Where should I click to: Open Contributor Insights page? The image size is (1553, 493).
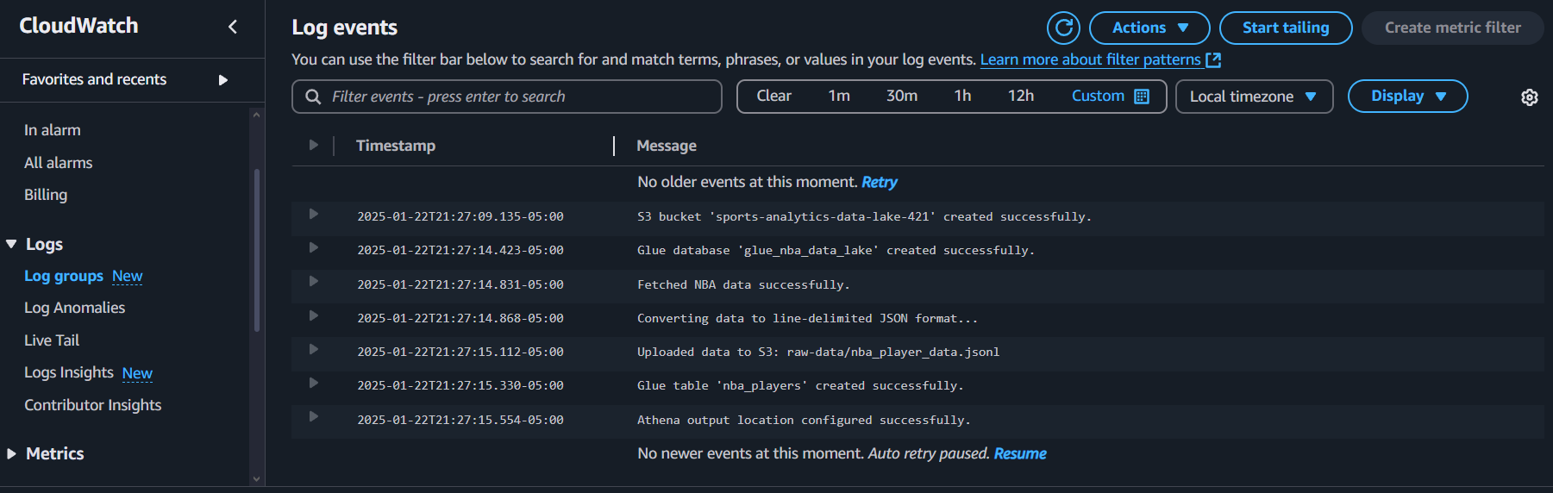[93, 405]
